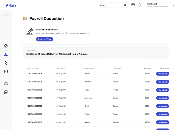
Task: Open the messages icon in header
Action: (133, 5)
